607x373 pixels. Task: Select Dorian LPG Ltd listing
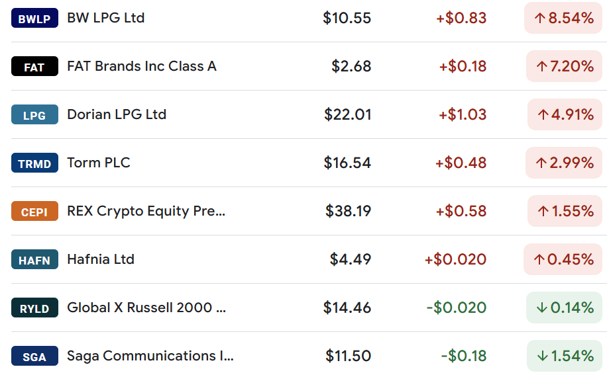click(117, 114)
